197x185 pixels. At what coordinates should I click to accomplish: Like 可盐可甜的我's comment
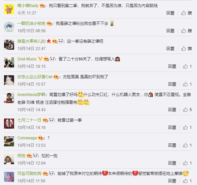[187, 181]
